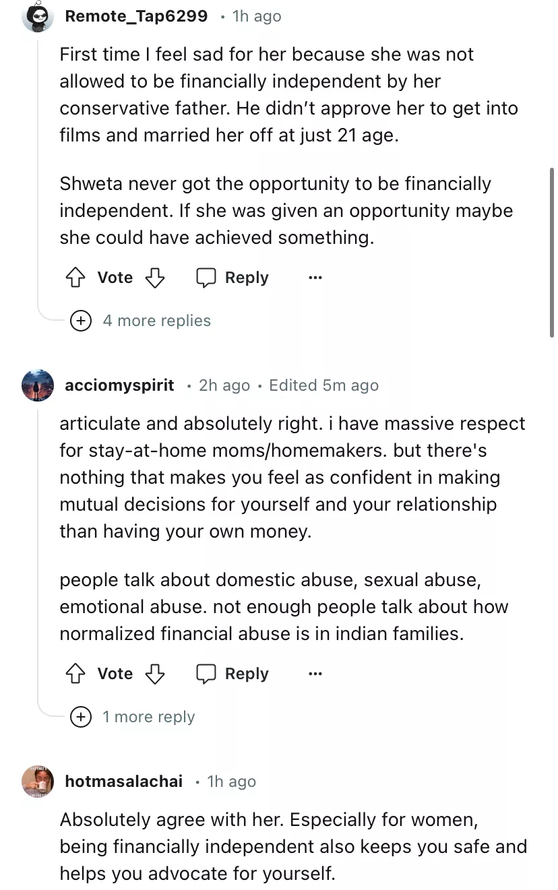This screenshot has width=558, height=890.
Task: Open more options on Remote_Tap6299's comment
Action: pos(315,278)
